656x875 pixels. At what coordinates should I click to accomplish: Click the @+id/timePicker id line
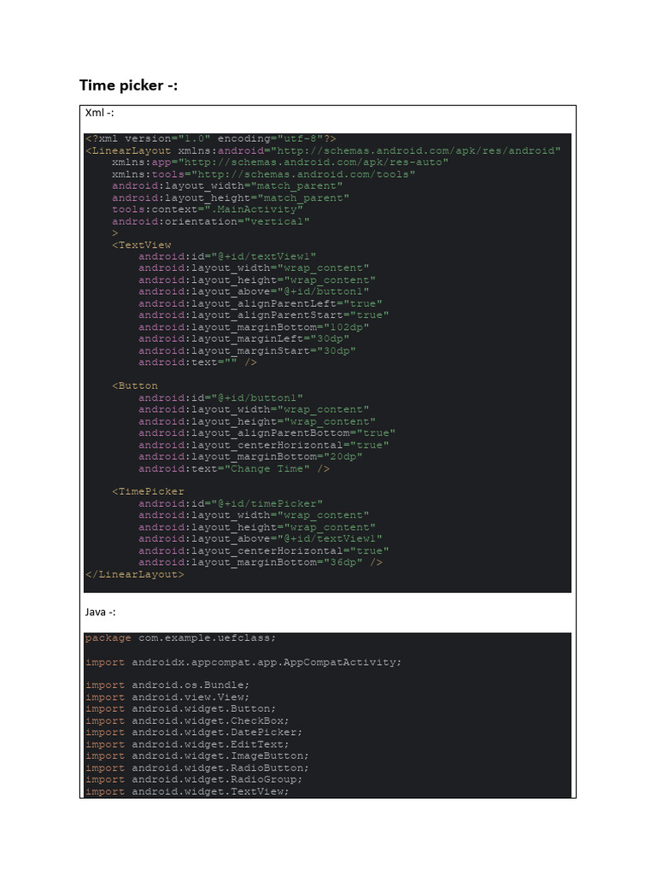(231, 503)
